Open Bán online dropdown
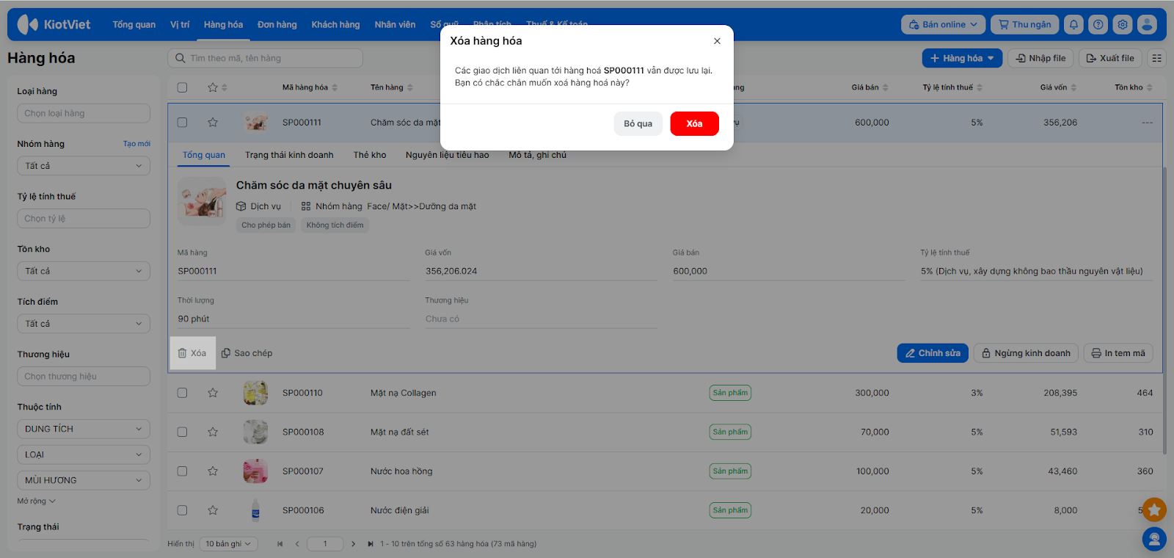1174x558 pixels. click(x=944, y=24)
